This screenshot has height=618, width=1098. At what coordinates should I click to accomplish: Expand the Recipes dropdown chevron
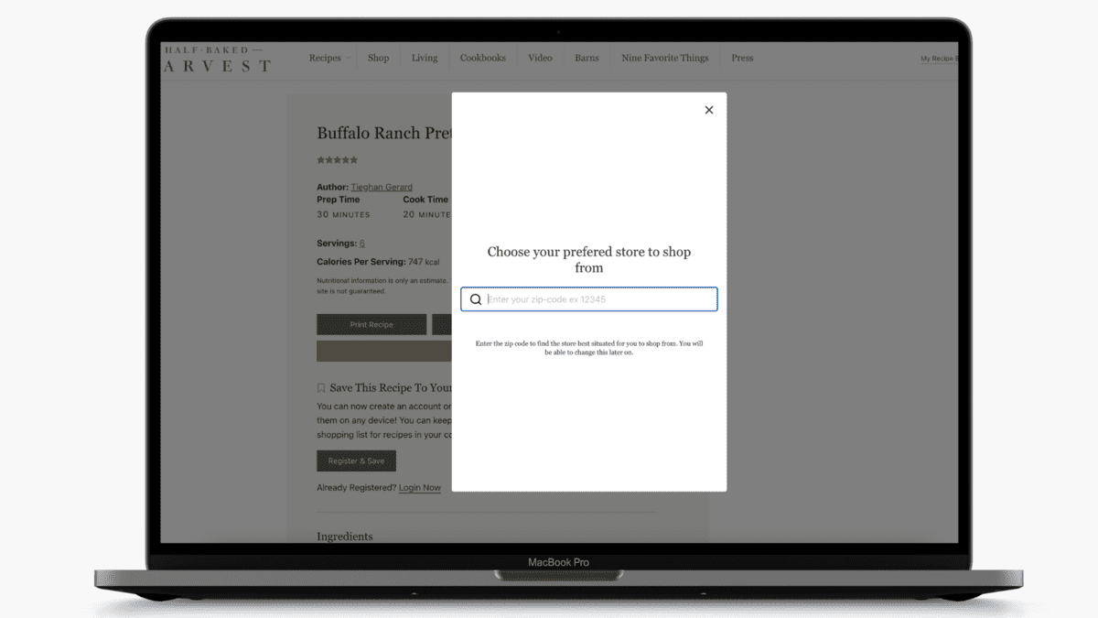[348, 59]
